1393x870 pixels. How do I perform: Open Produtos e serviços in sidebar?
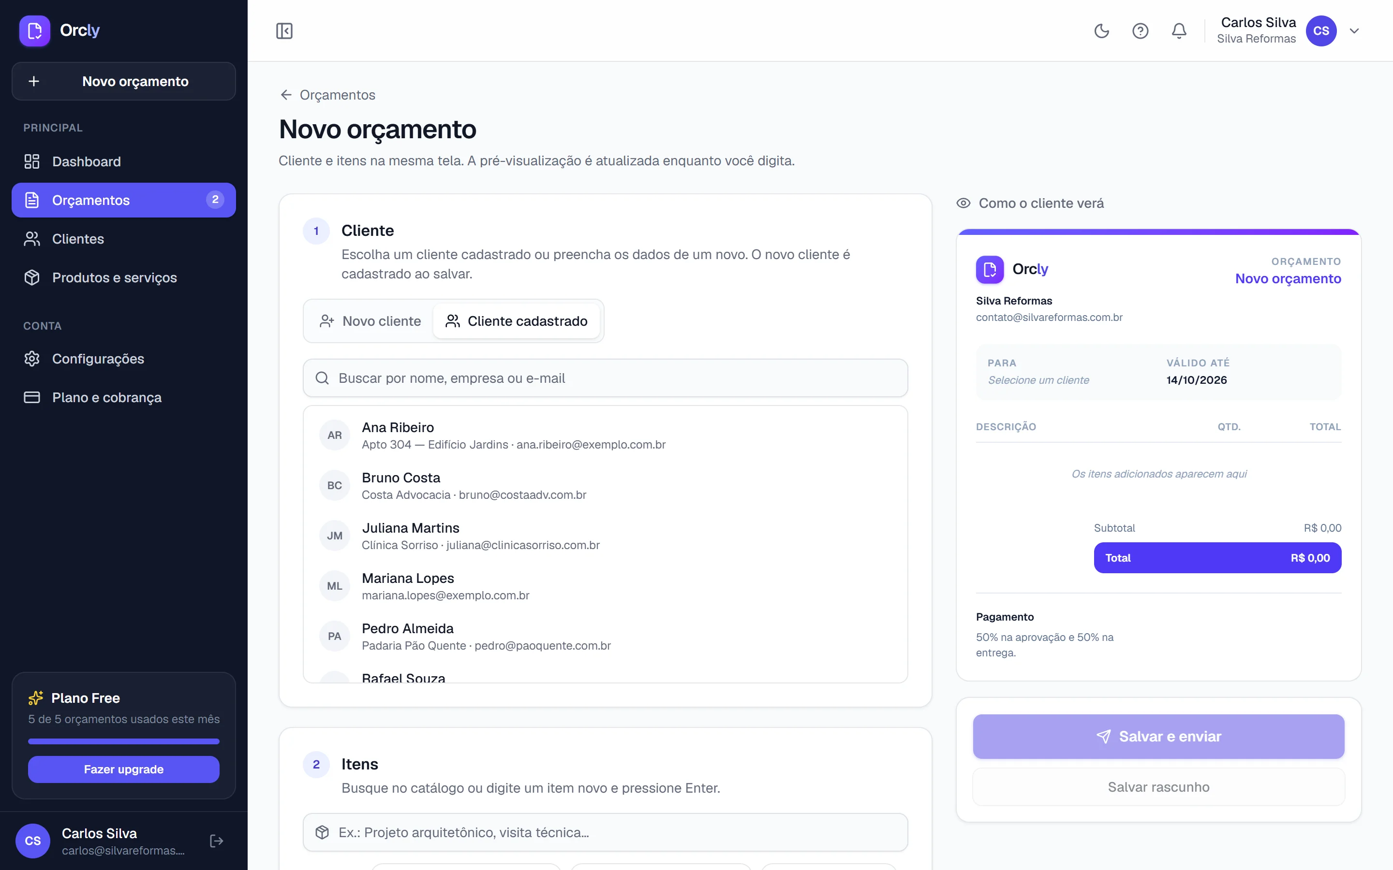click(124, 277)
